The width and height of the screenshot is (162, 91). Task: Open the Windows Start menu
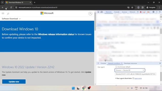tap(73, 88)
